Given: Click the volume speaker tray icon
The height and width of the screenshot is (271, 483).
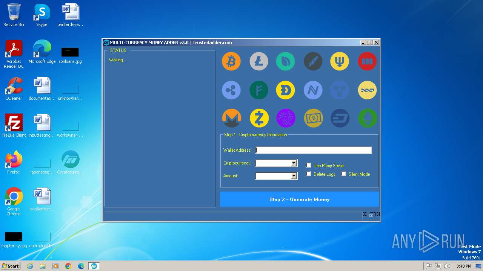Looking at the screenshot, I should (x=447, y=266).
